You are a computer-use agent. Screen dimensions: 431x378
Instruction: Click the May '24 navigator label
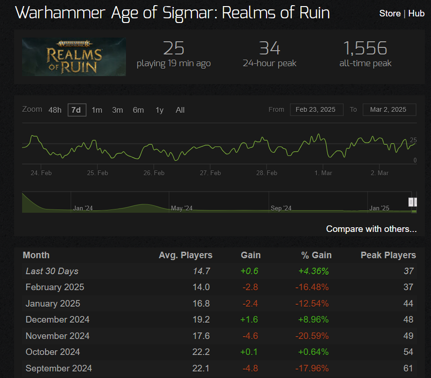[x=181, y=208]
